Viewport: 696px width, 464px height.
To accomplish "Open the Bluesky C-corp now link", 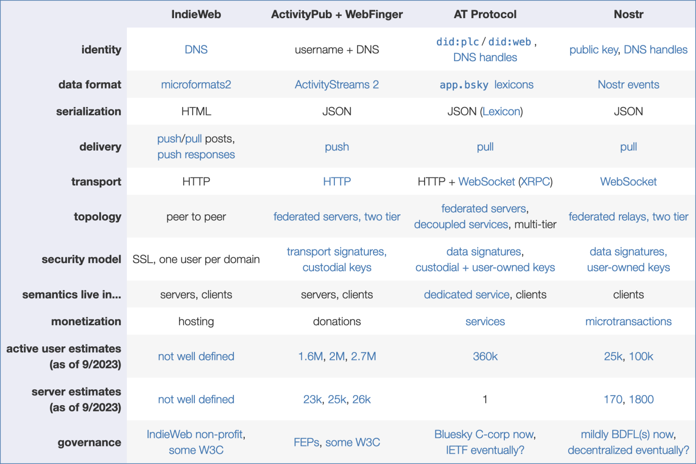I will 484,435.
